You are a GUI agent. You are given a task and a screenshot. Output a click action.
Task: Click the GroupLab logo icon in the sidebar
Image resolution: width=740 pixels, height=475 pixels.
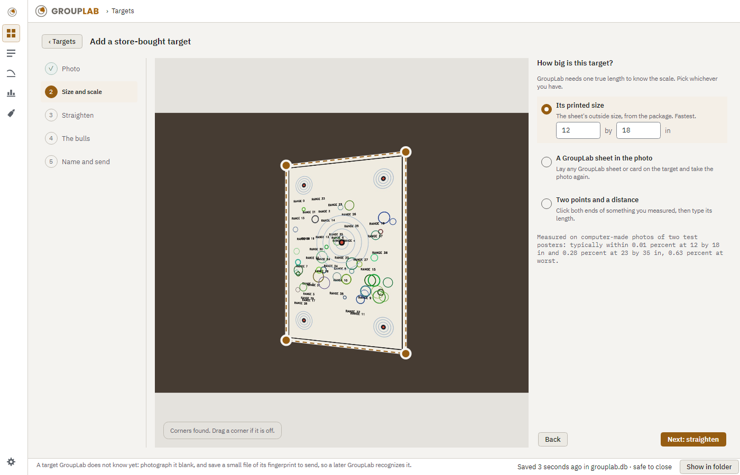click(x=12, y=12)
